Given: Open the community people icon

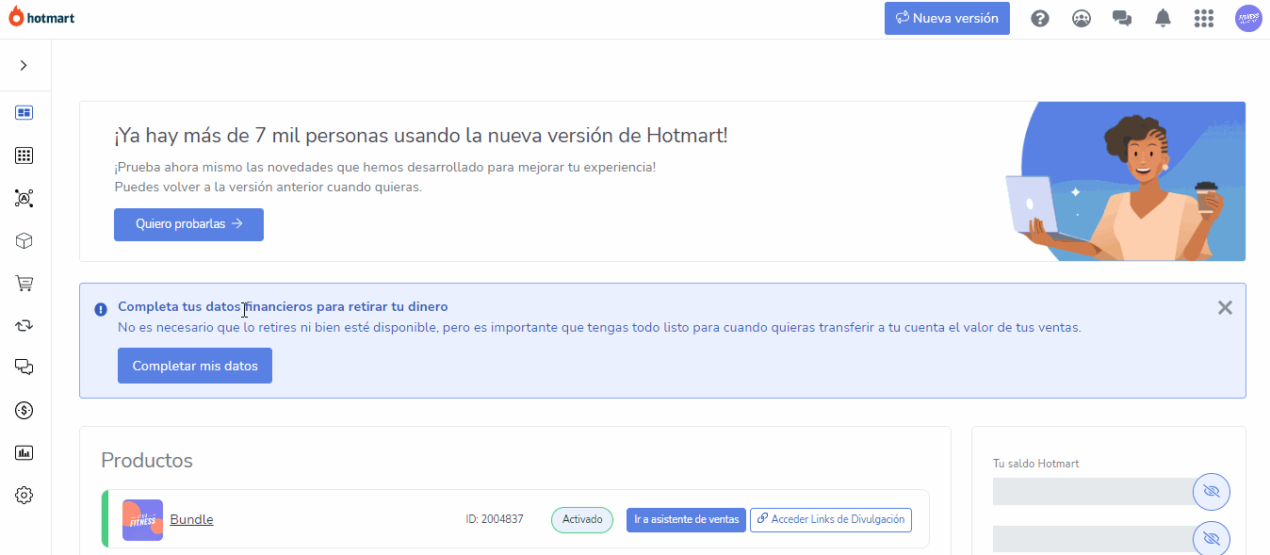Looking at the screenshot, I should coord(1082,18).
